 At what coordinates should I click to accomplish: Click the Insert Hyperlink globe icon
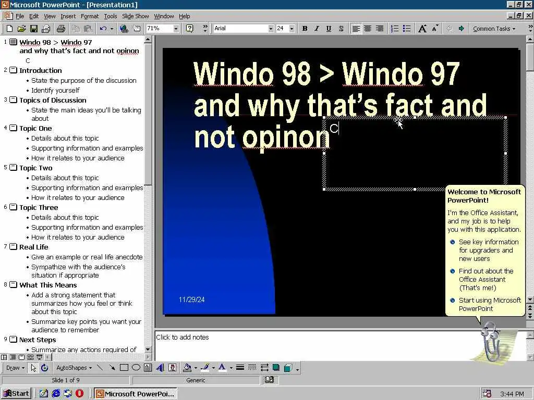pos(124,29)
